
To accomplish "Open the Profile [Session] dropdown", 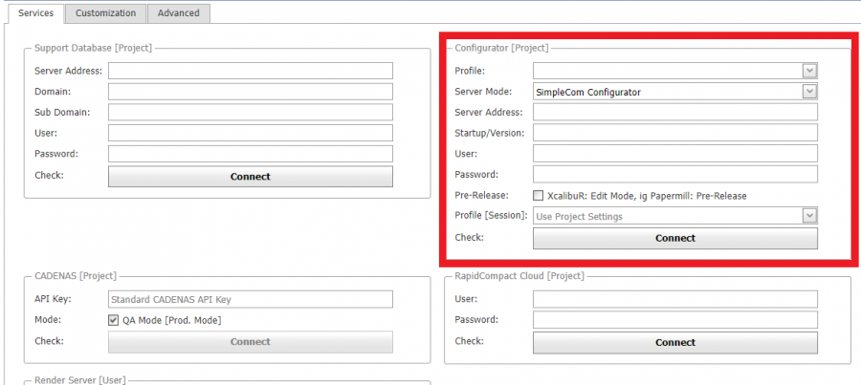I will click(809, 217).
